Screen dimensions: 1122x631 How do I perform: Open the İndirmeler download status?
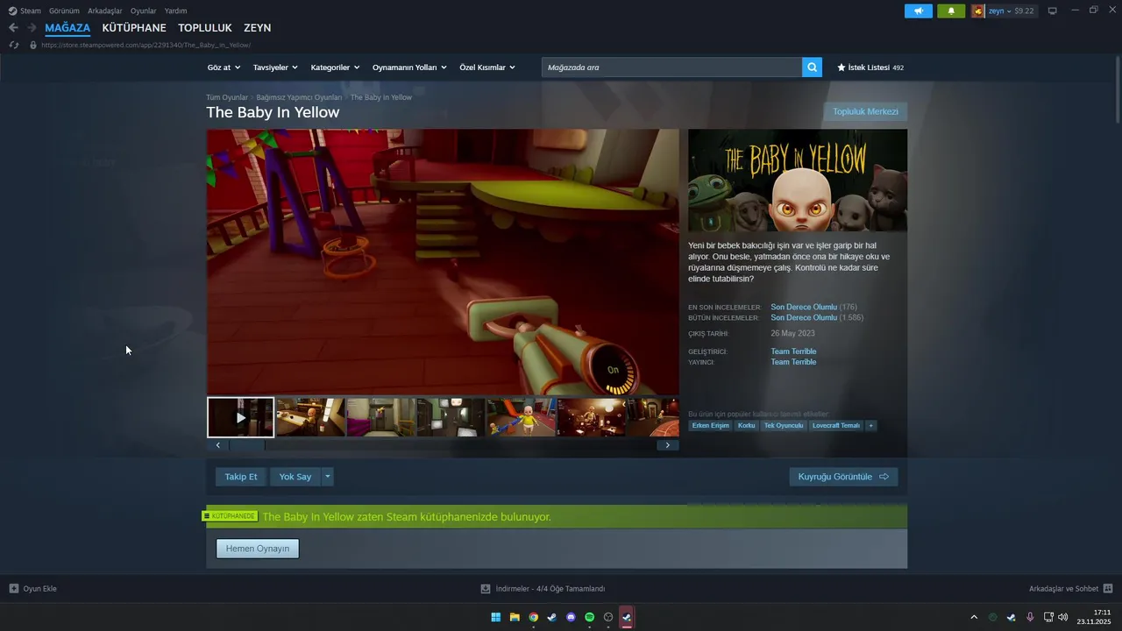[543, 588]
